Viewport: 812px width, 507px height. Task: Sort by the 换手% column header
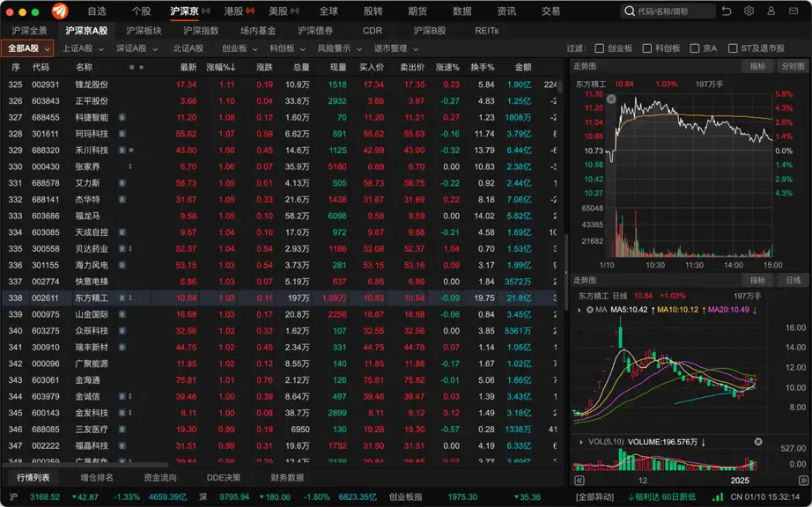(482, 67)
